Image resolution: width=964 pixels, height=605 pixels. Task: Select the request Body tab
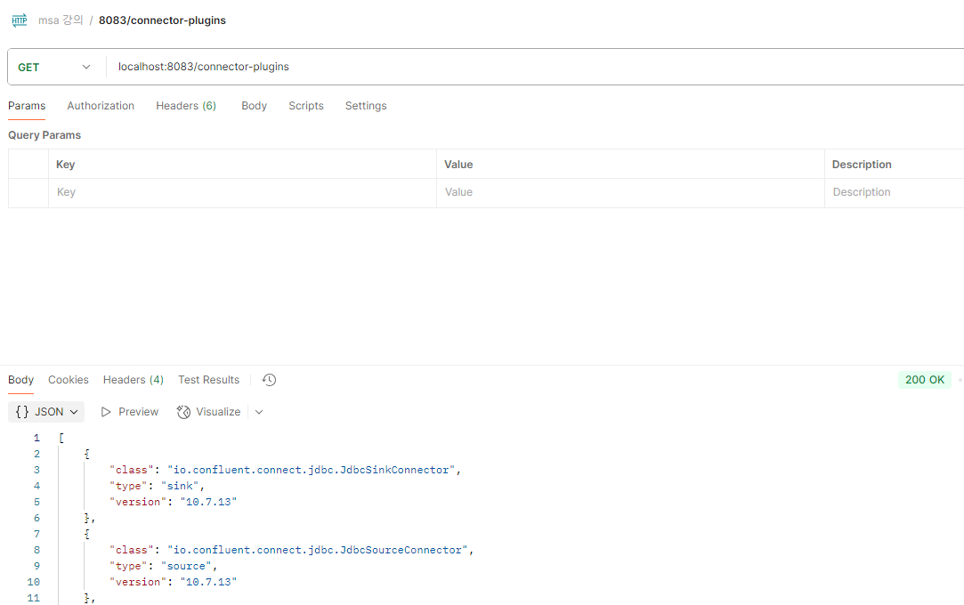point(254,106)
